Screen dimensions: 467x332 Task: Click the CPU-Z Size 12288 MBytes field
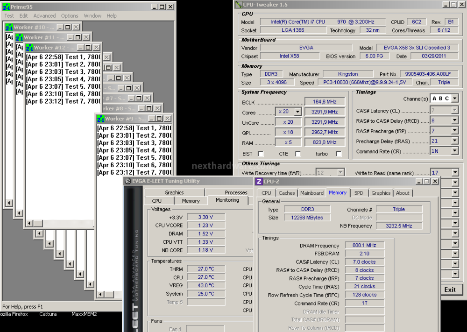coord(307,218)
